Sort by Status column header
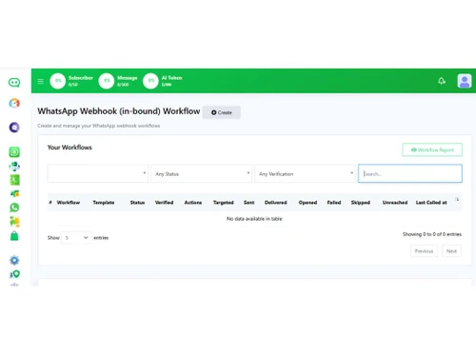 [x=137, y=203]
